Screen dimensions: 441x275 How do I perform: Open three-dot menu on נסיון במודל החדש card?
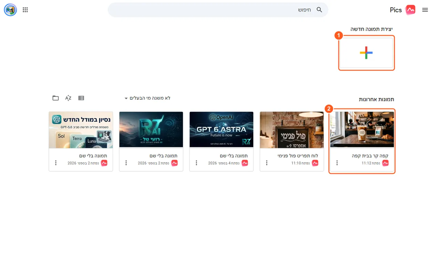(56, 163)
